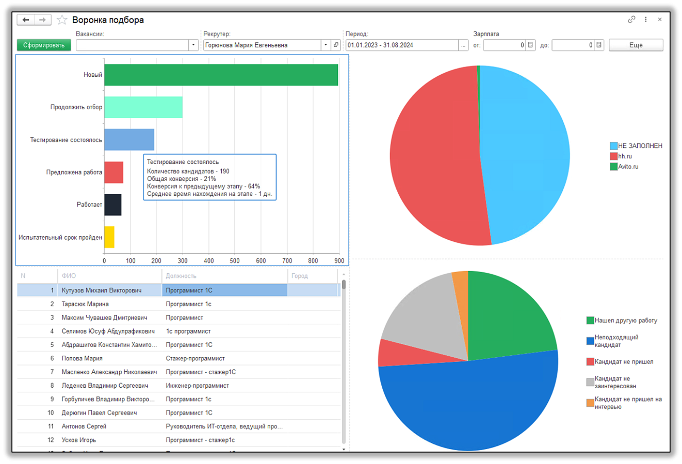Open calculator for the salary 'от' field
Screen dimensions: 682x464
click(530, 45)
